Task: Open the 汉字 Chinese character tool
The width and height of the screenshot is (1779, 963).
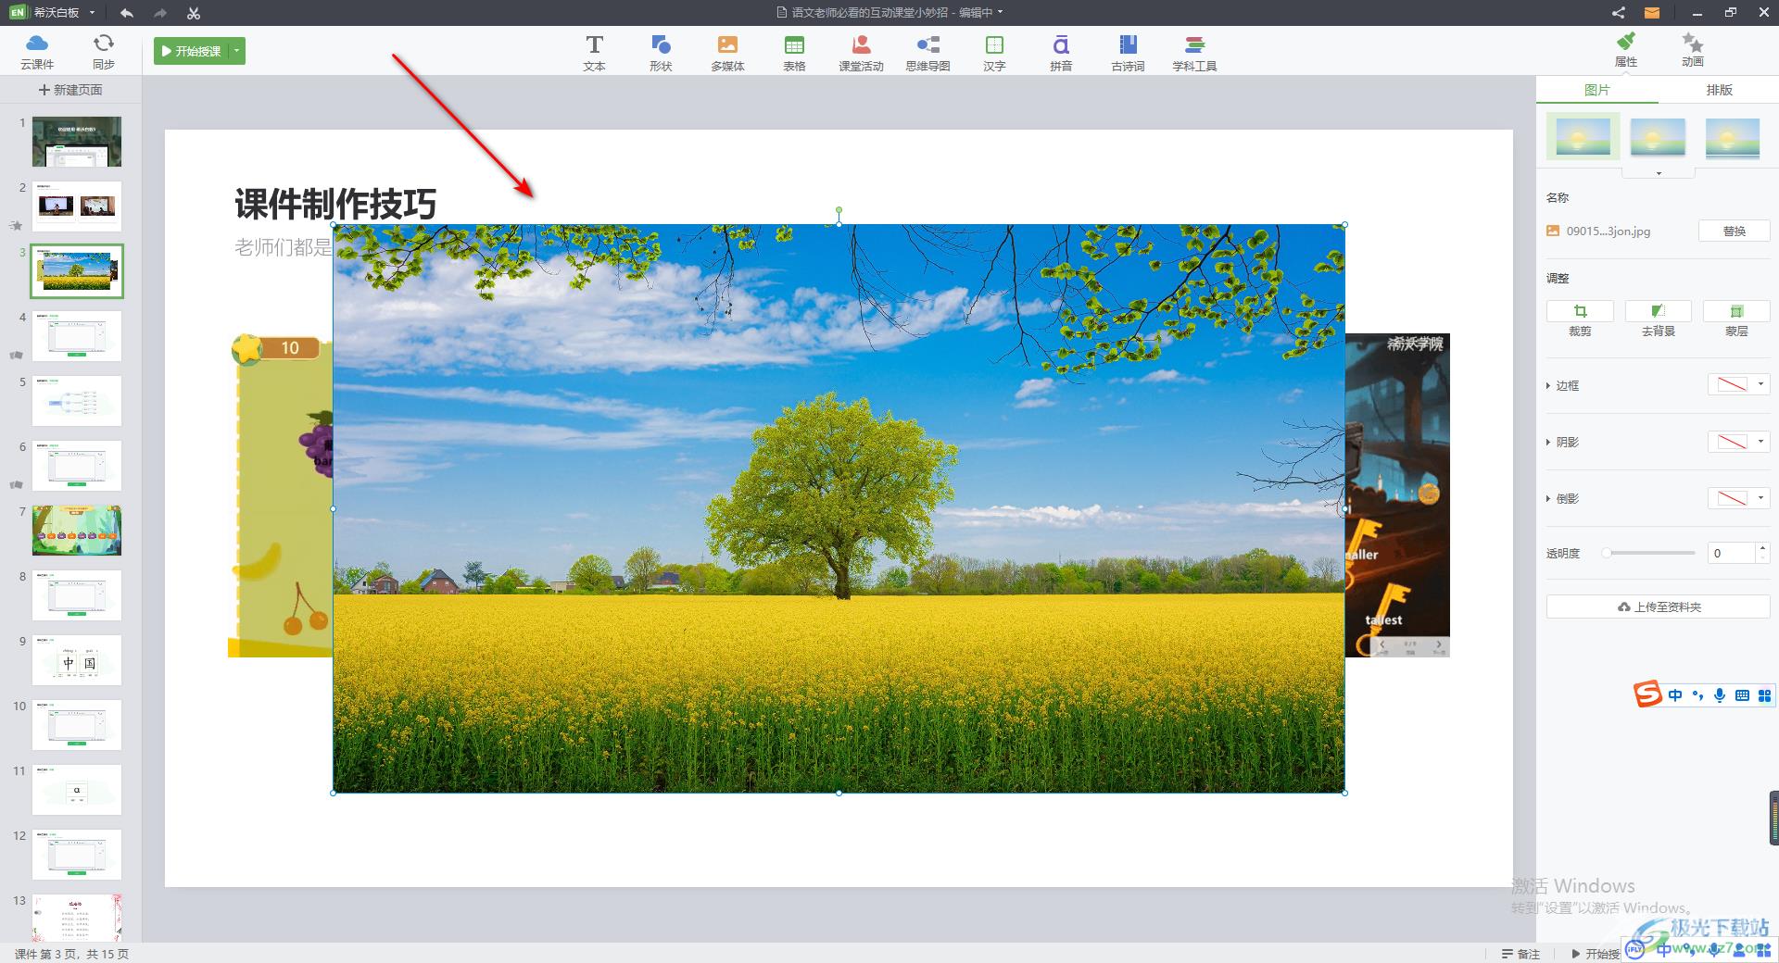Action: (x=994, y=53)
